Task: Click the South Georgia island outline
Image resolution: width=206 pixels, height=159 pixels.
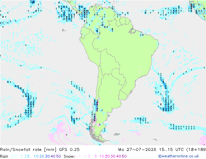Action: click(x=155, y=140)
